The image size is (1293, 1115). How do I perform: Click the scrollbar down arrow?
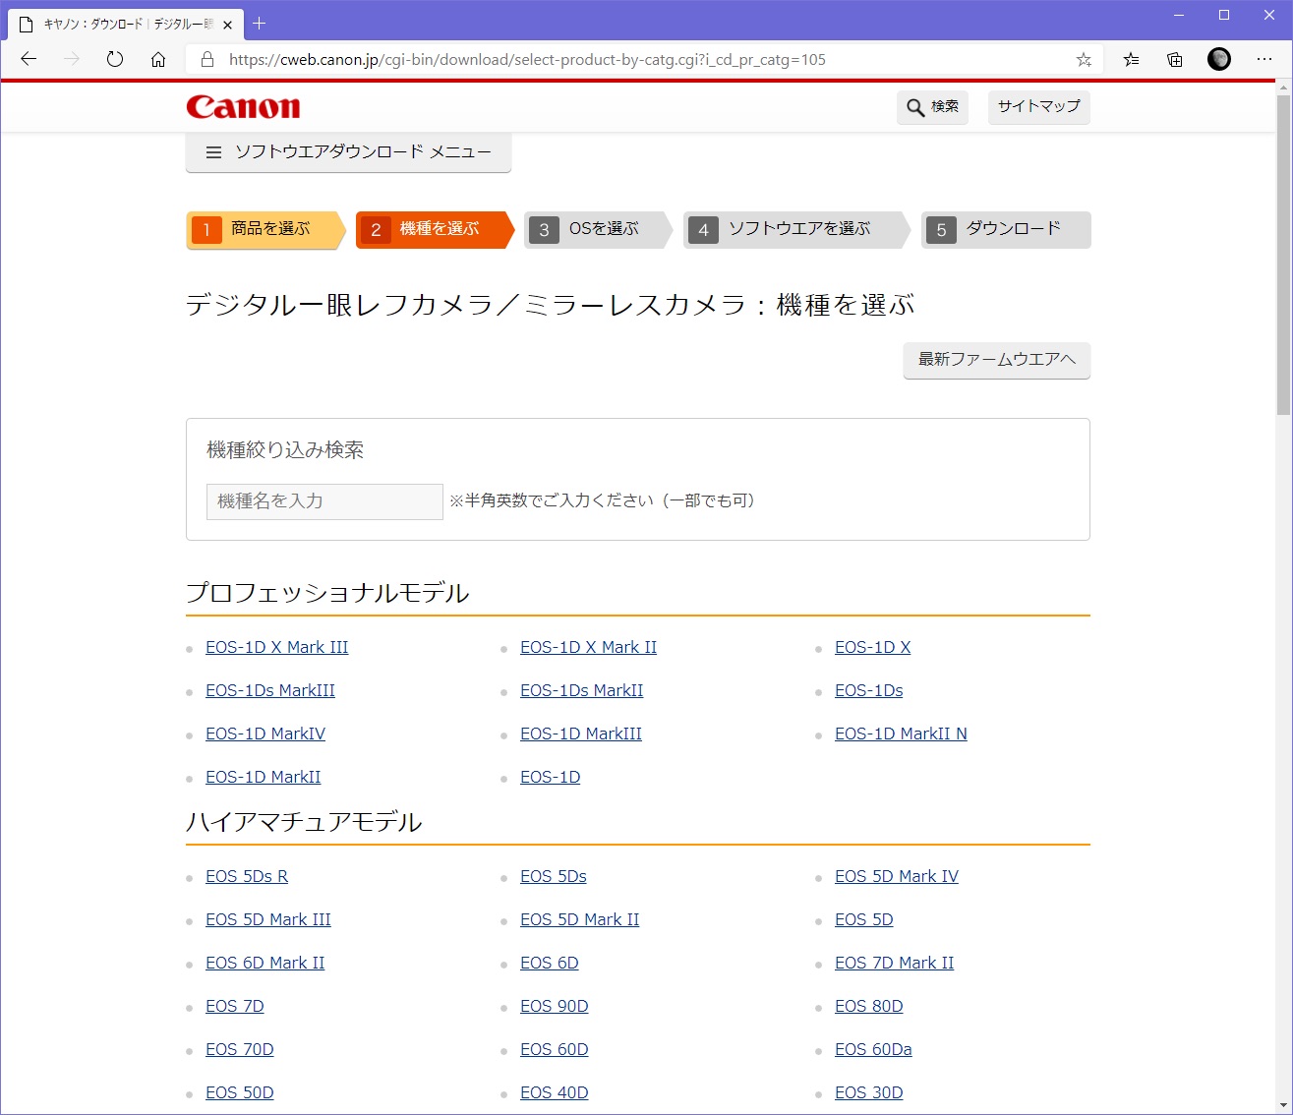pos(1283,1105)
